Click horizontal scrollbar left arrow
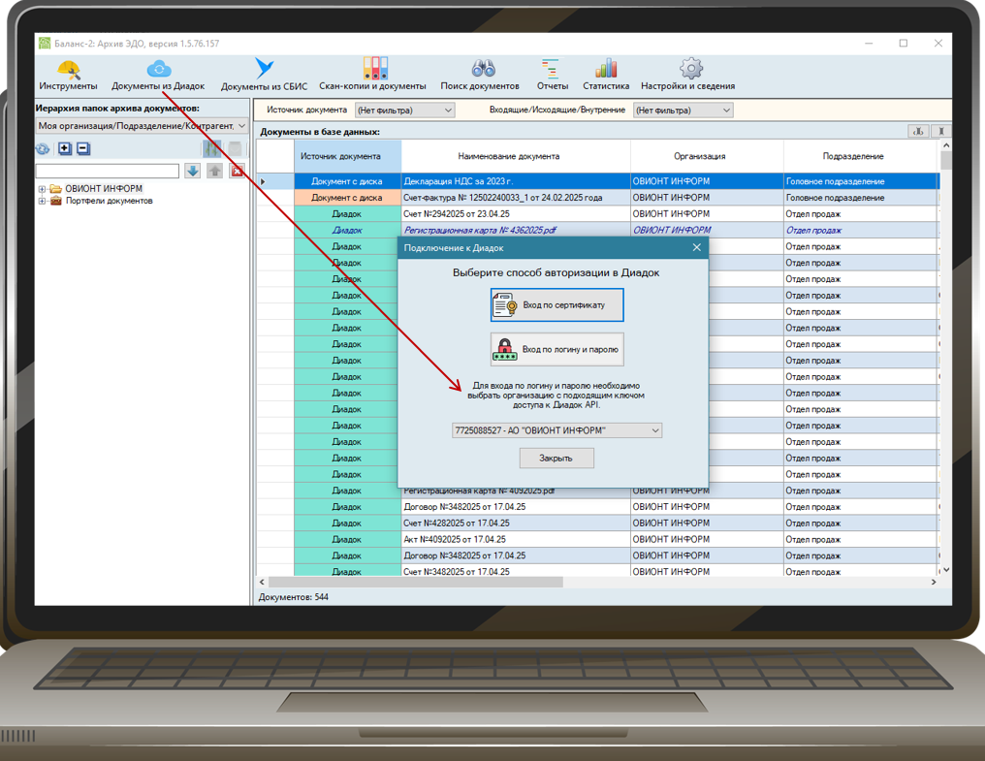This screenshot has height=761, width=985. click(262, 582)
